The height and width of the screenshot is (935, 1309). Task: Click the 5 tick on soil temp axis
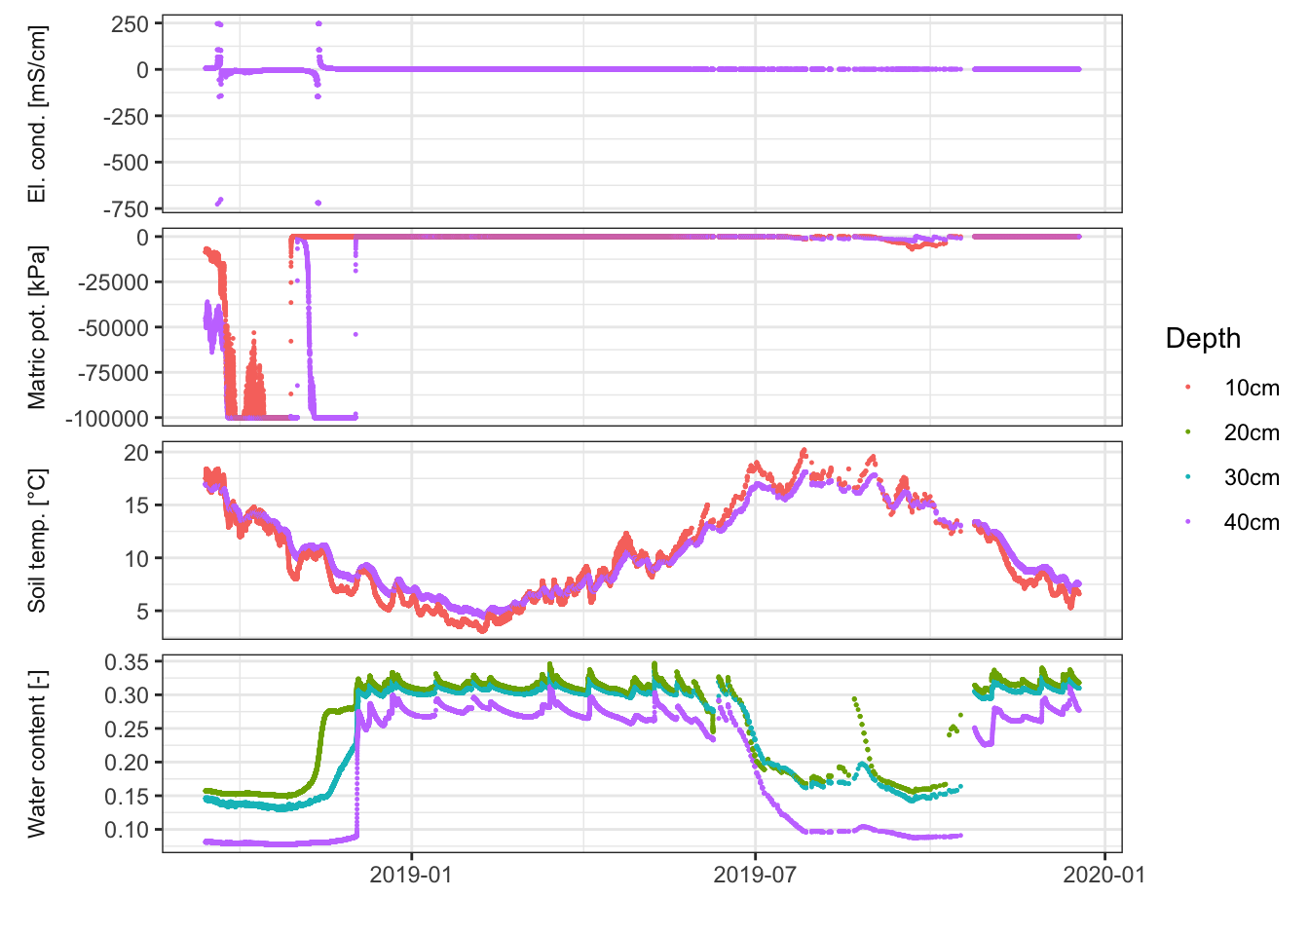(143, 612)
